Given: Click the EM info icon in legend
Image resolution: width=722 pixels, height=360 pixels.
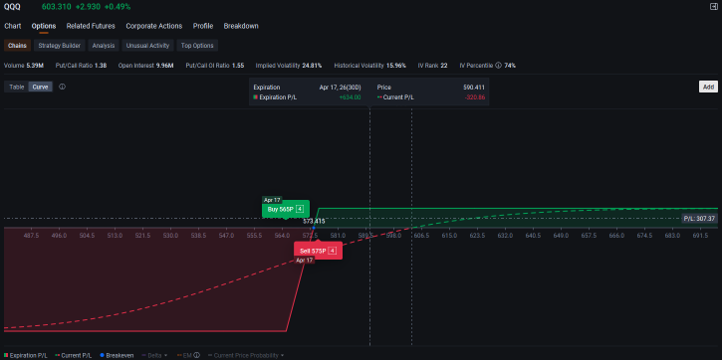Looking at the screenshot, I should pos(196,355).
